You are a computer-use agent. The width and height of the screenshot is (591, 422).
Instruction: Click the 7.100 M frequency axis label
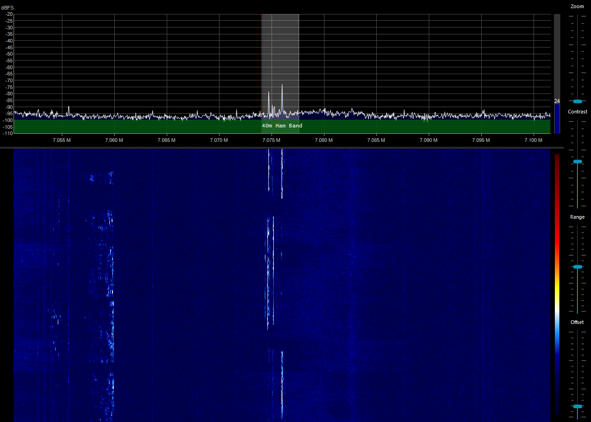(x=534, y=140)
